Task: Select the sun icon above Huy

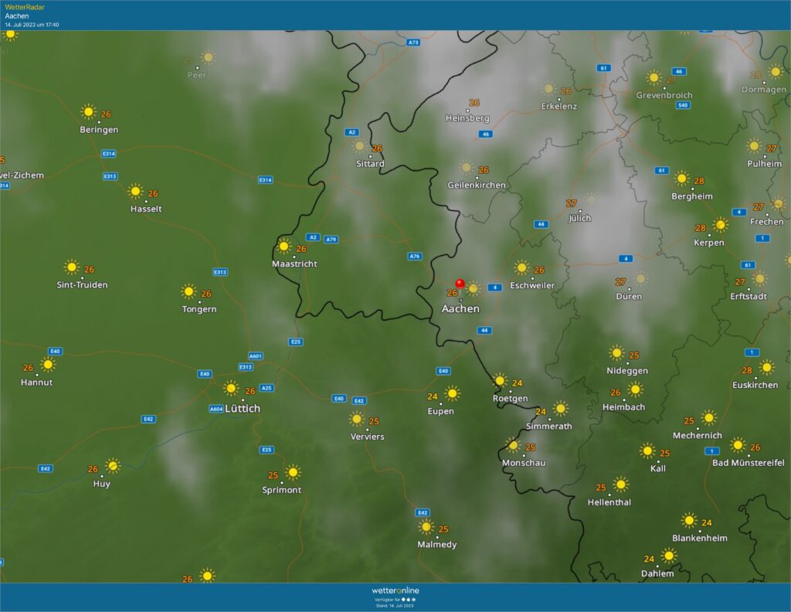Action: click(113, 466)
